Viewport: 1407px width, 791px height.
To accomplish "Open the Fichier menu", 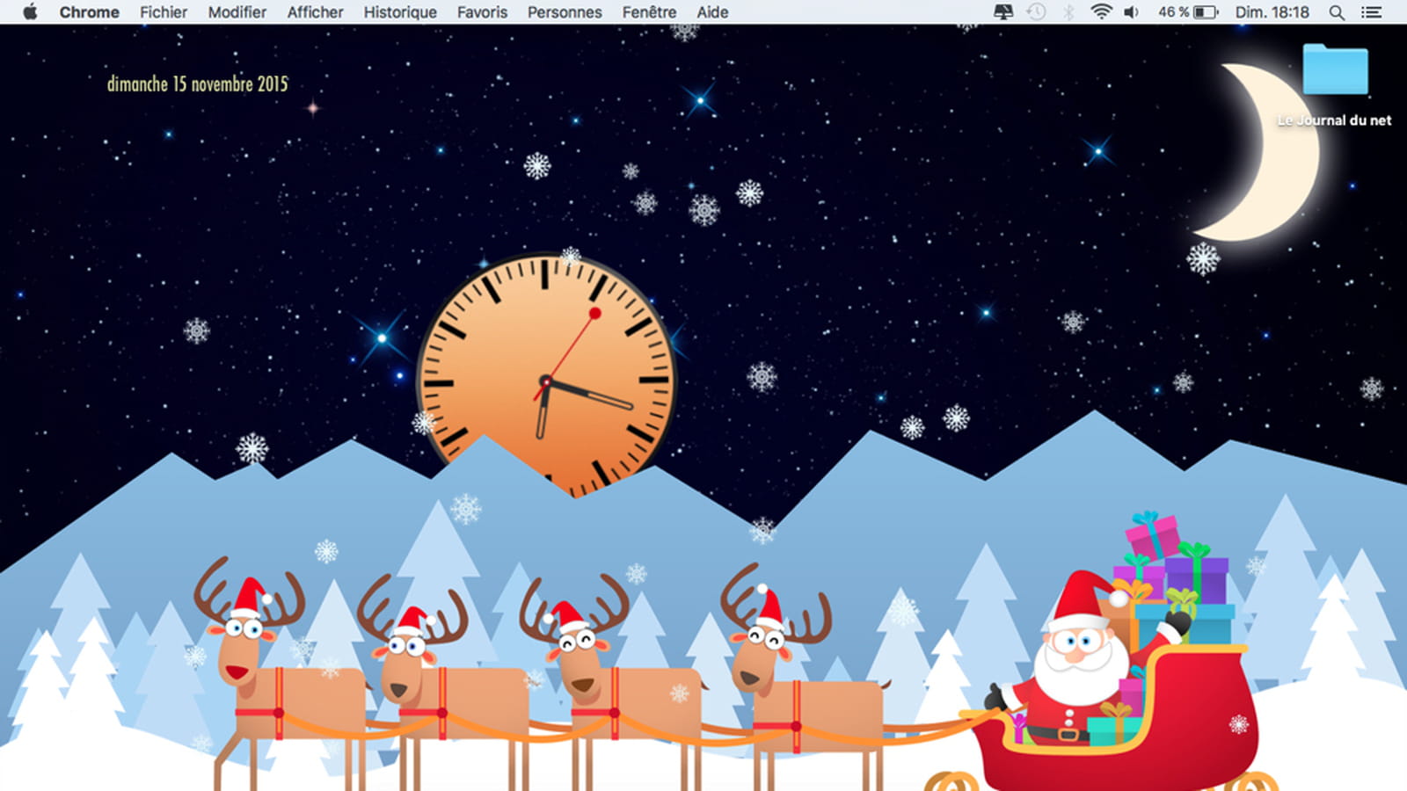I will click(164, 12).
